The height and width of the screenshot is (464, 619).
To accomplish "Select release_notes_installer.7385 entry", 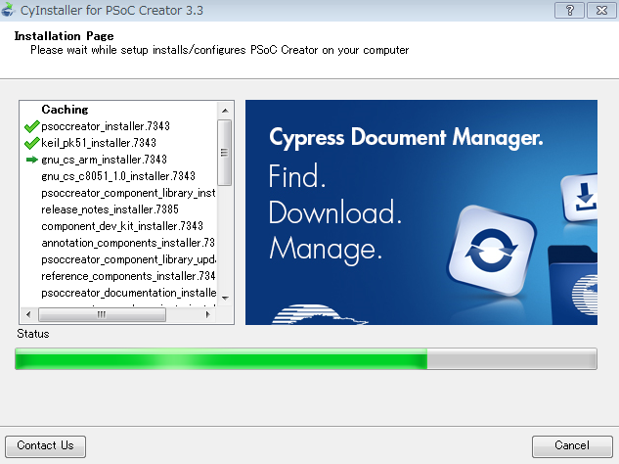I will coord(110,209).
